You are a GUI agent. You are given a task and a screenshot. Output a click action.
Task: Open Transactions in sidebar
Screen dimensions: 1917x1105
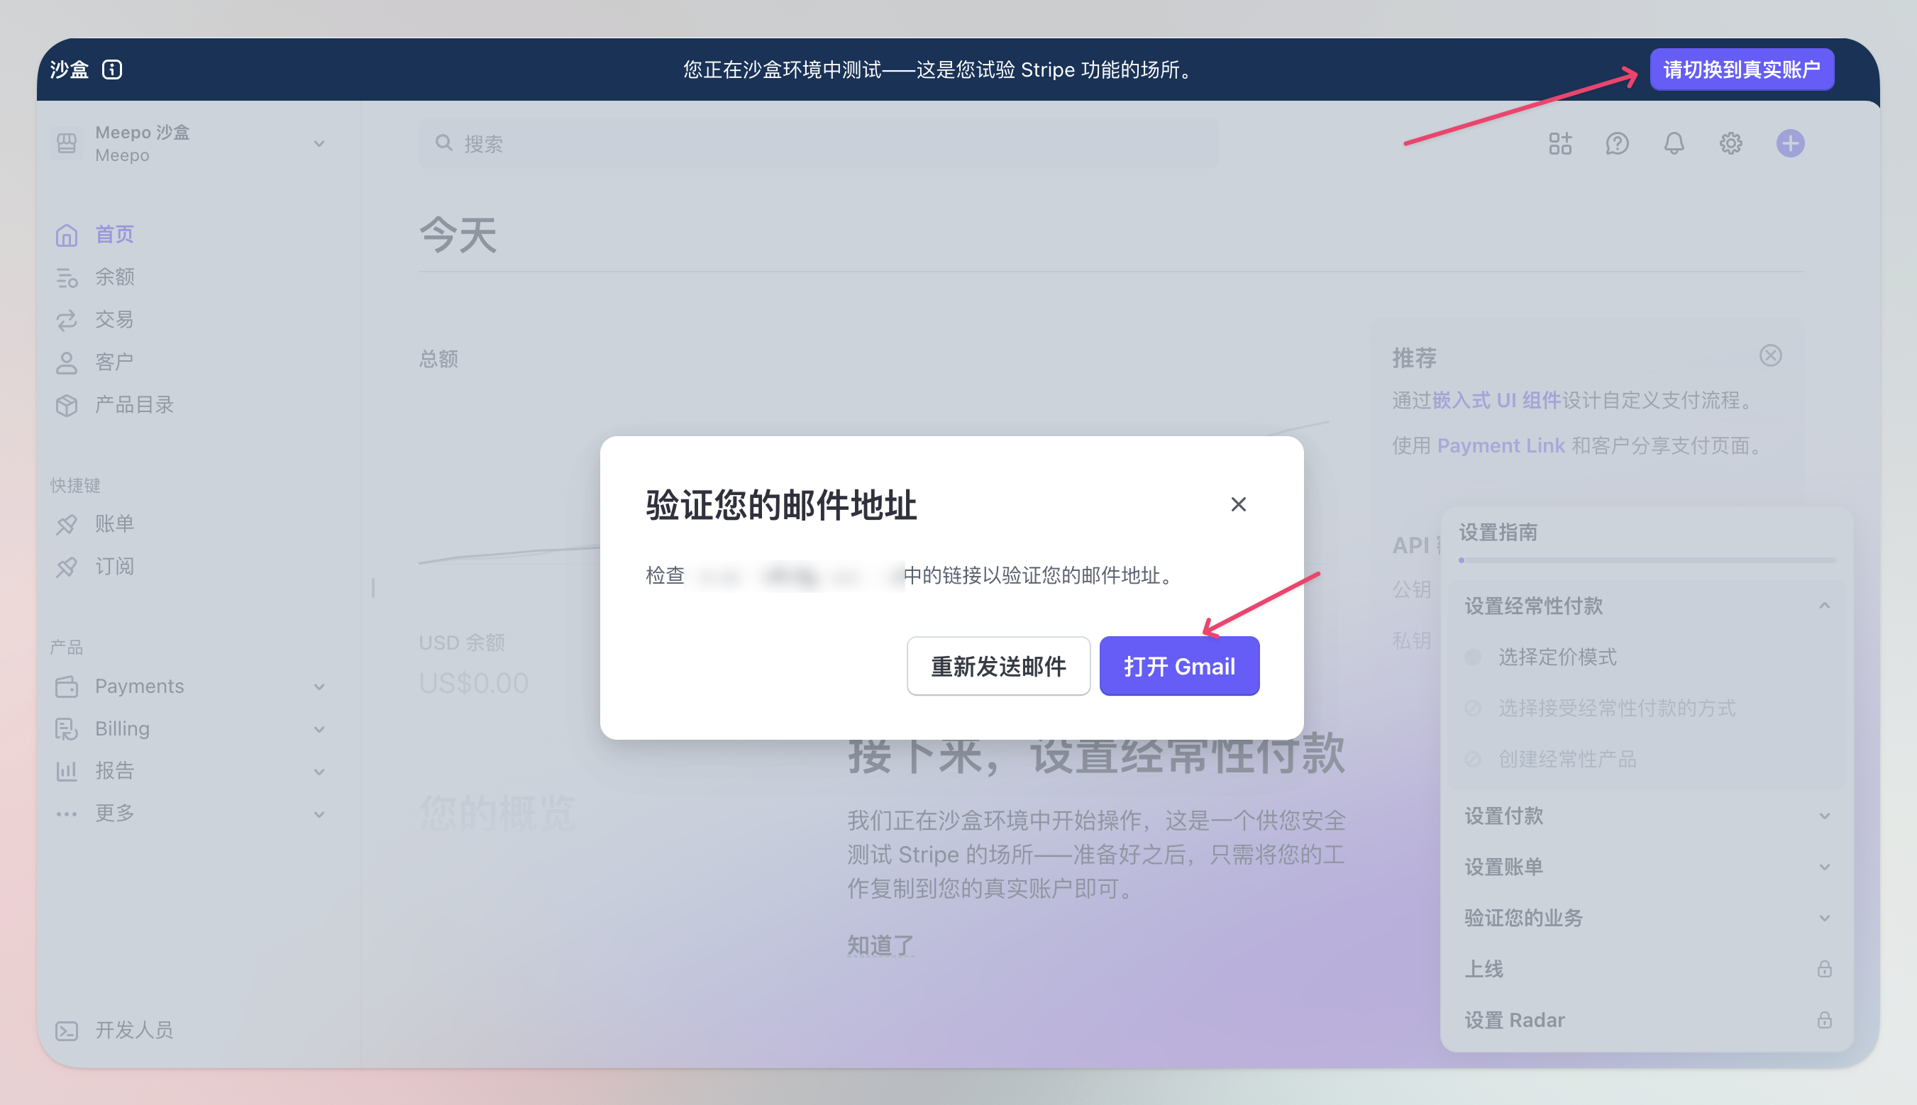(x=114, y=319)
